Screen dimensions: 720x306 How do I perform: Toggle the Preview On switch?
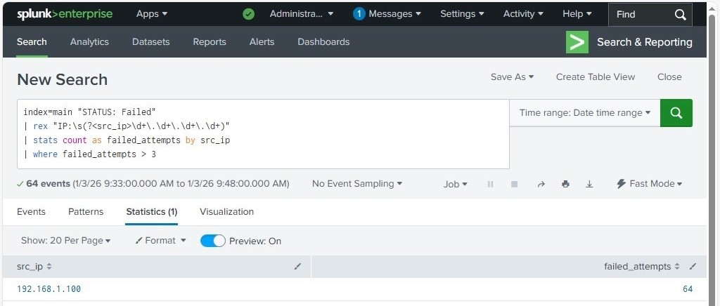pyautogui.click(x=213, y=241)
